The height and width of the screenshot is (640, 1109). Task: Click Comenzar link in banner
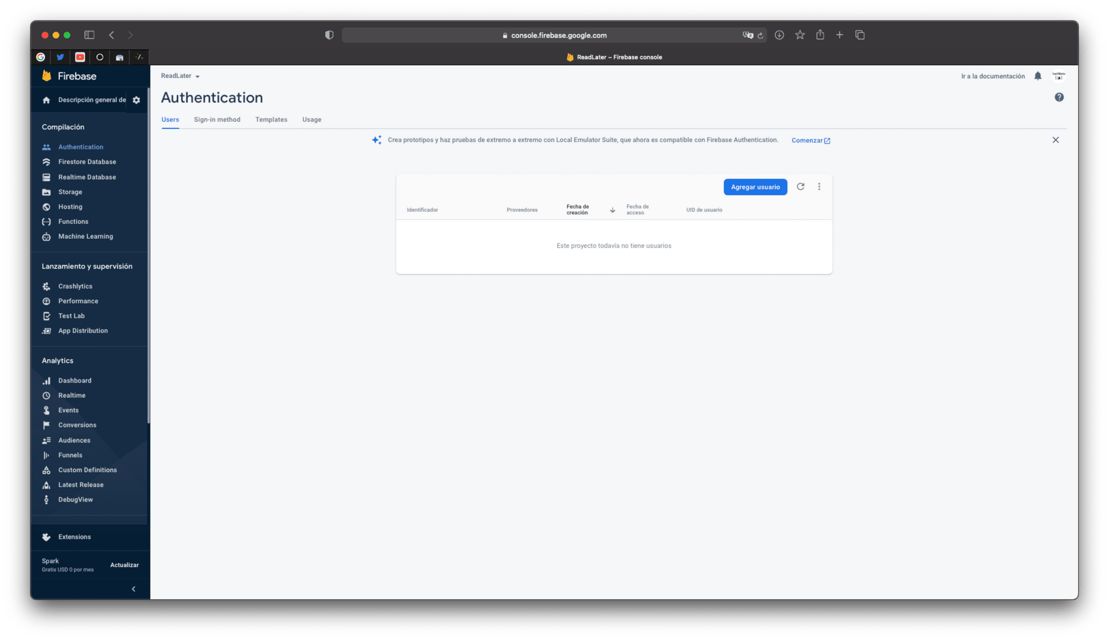(810, 140)
